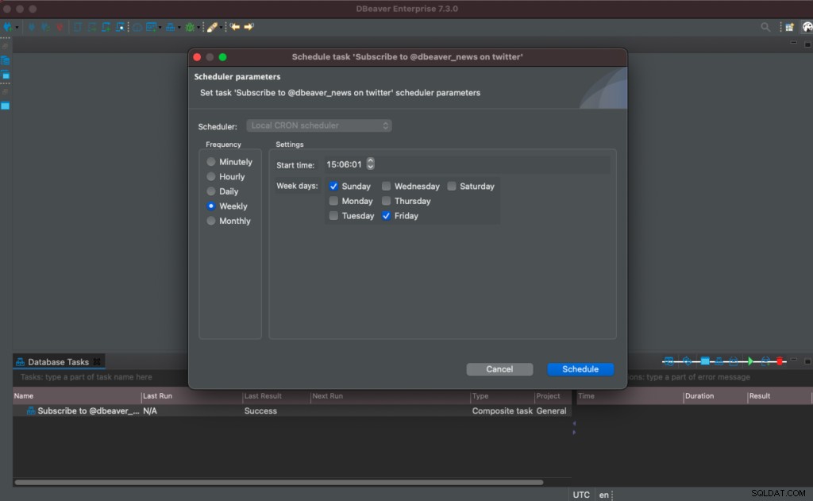Confirm with the blue Schedule button
Screen dimensions: 813x501
coord(580,369)
